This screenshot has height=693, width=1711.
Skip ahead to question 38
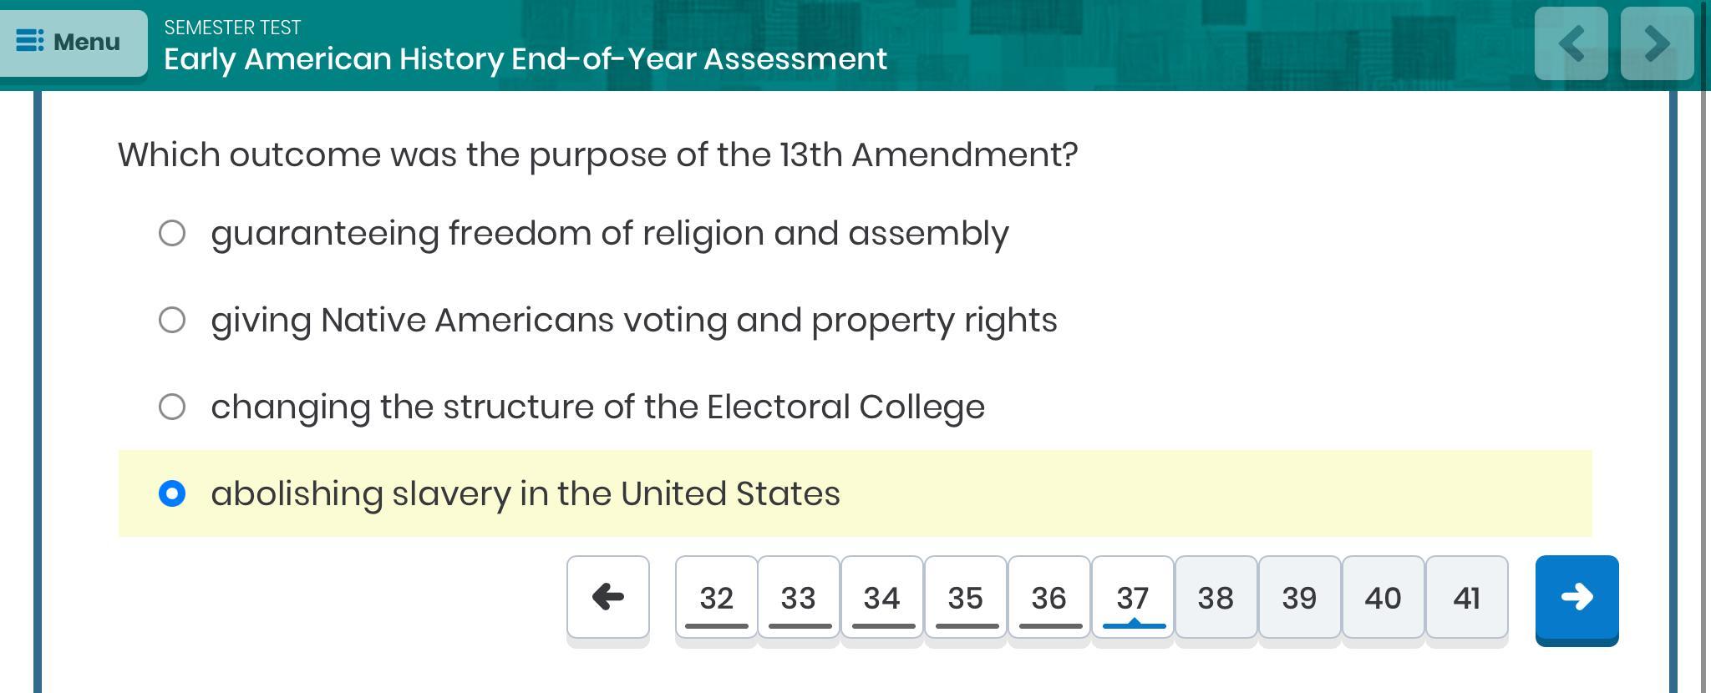[x=1216, y=598]
